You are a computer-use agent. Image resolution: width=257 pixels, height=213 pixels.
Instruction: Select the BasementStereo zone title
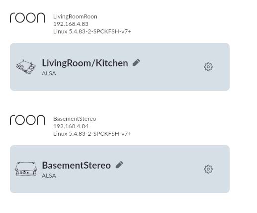click(x=76, y=165)
